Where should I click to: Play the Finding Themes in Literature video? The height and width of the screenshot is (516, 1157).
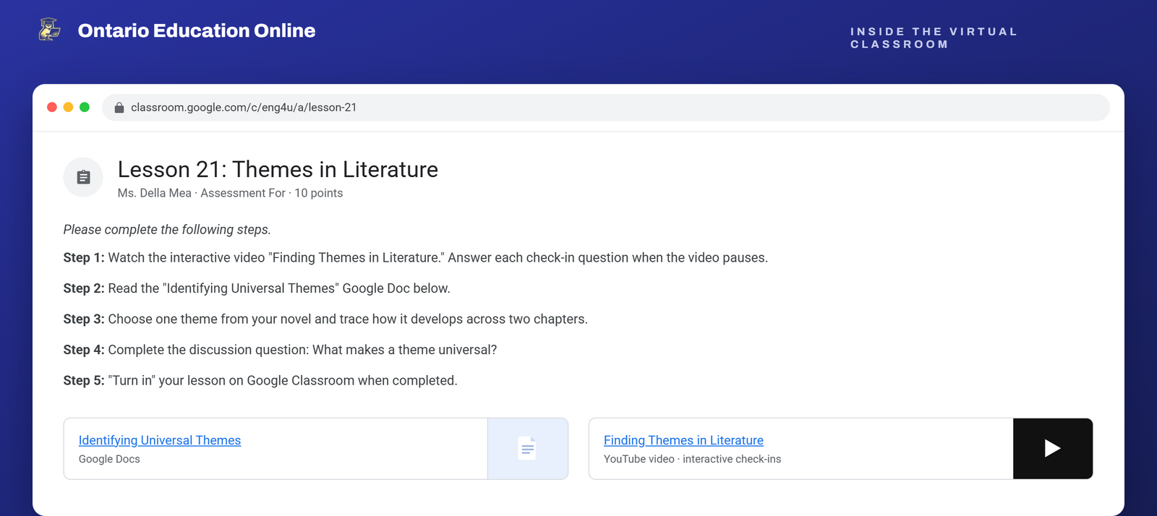point(1052,448)
